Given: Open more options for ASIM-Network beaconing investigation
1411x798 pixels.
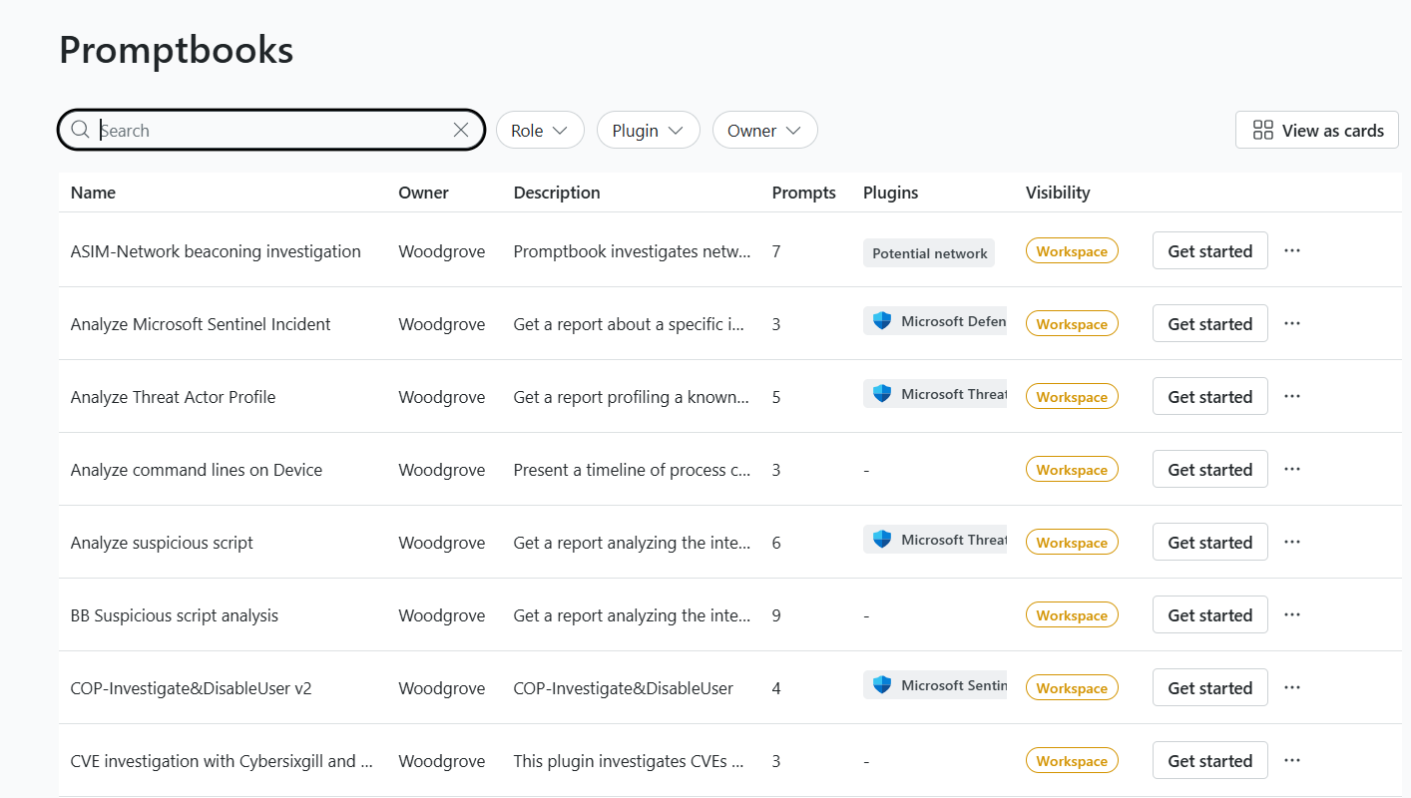Looking at the screenshot, I should (x=1292, y=250).
